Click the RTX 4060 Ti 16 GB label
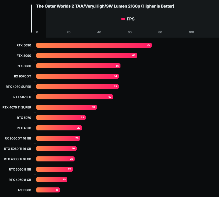219x197 pixels. click(18, 159)
